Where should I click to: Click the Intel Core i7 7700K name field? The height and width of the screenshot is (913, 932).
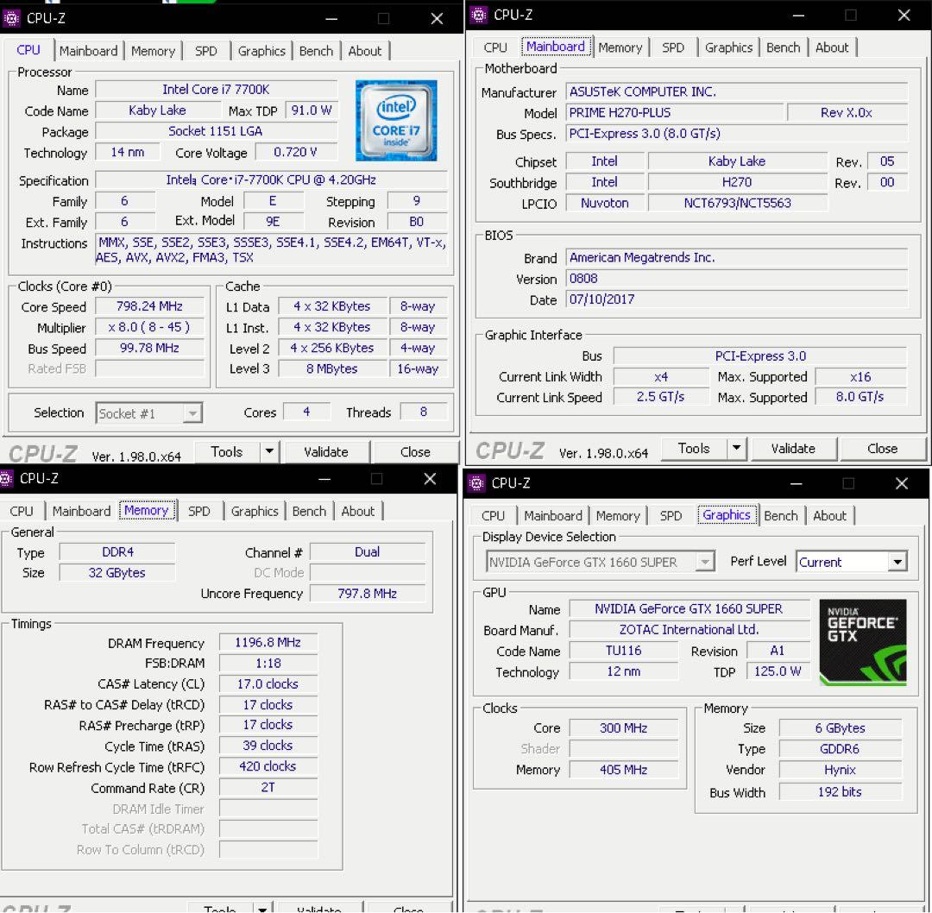[x=217, y=90]
